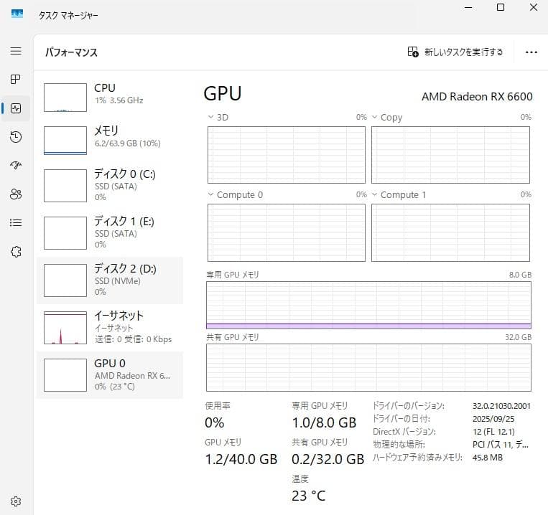Click the driver version 32.0.21030.2001
548x515 pixels.
[x=501, y=406]
